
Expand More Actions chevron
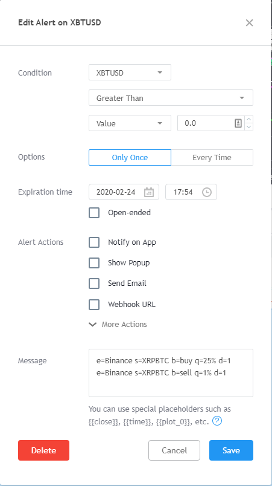click(93, 325)
